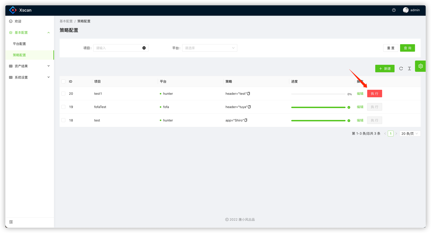Click the 基本配置 breadcrumb link
431x233 pixels.
66,21
